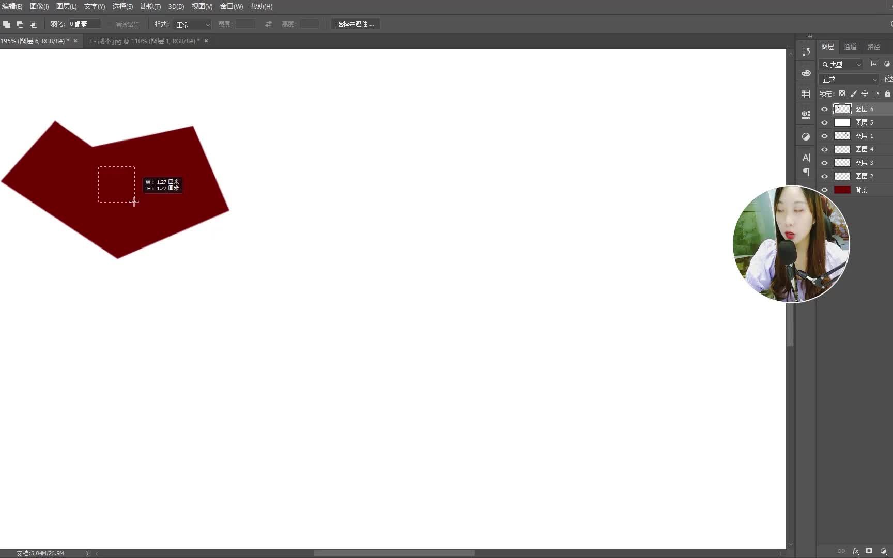The height and width of the screenshot is (558, 893).
Task: Toggle visibility of the 背景 layer
Action: click(x=824, y=190)
